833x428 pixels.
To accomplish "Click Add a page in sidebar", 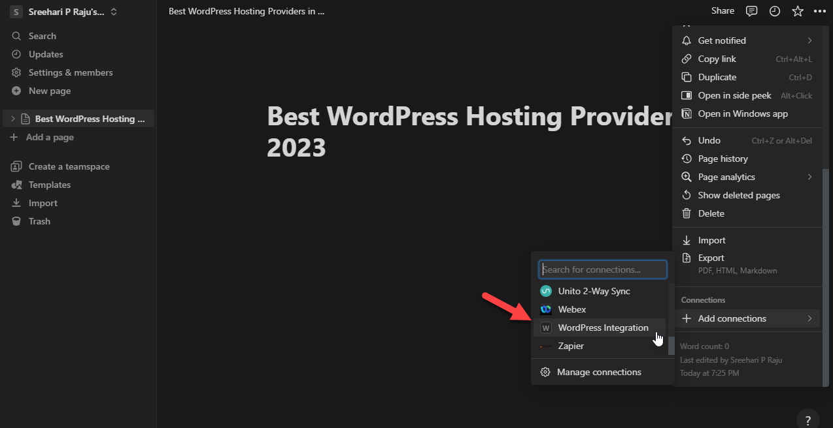I will click(x=78, y=137).
